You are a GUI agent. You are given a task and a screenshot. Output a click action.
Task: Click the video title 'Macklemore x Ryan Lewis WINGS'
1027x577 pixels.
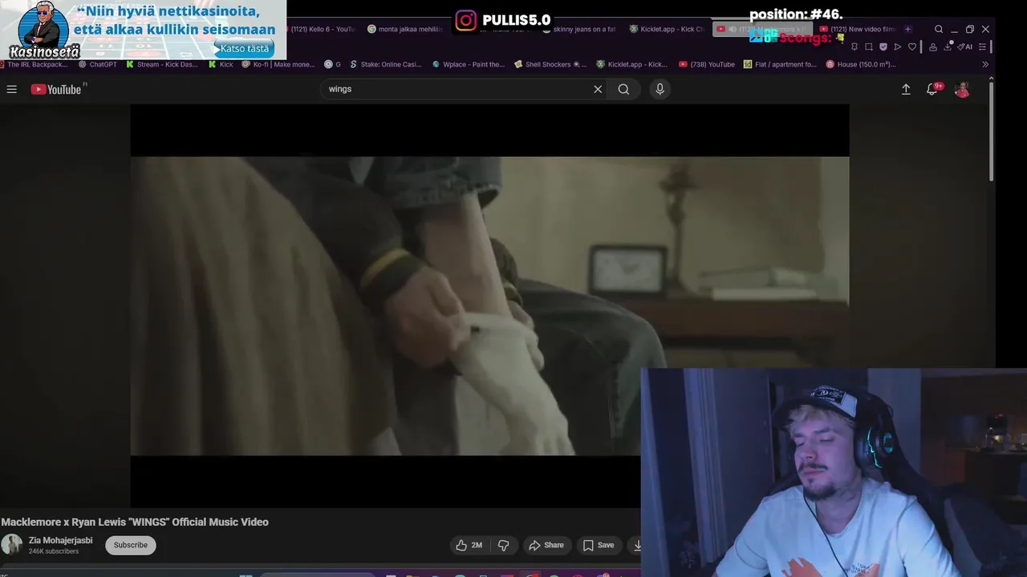(135, 522)
